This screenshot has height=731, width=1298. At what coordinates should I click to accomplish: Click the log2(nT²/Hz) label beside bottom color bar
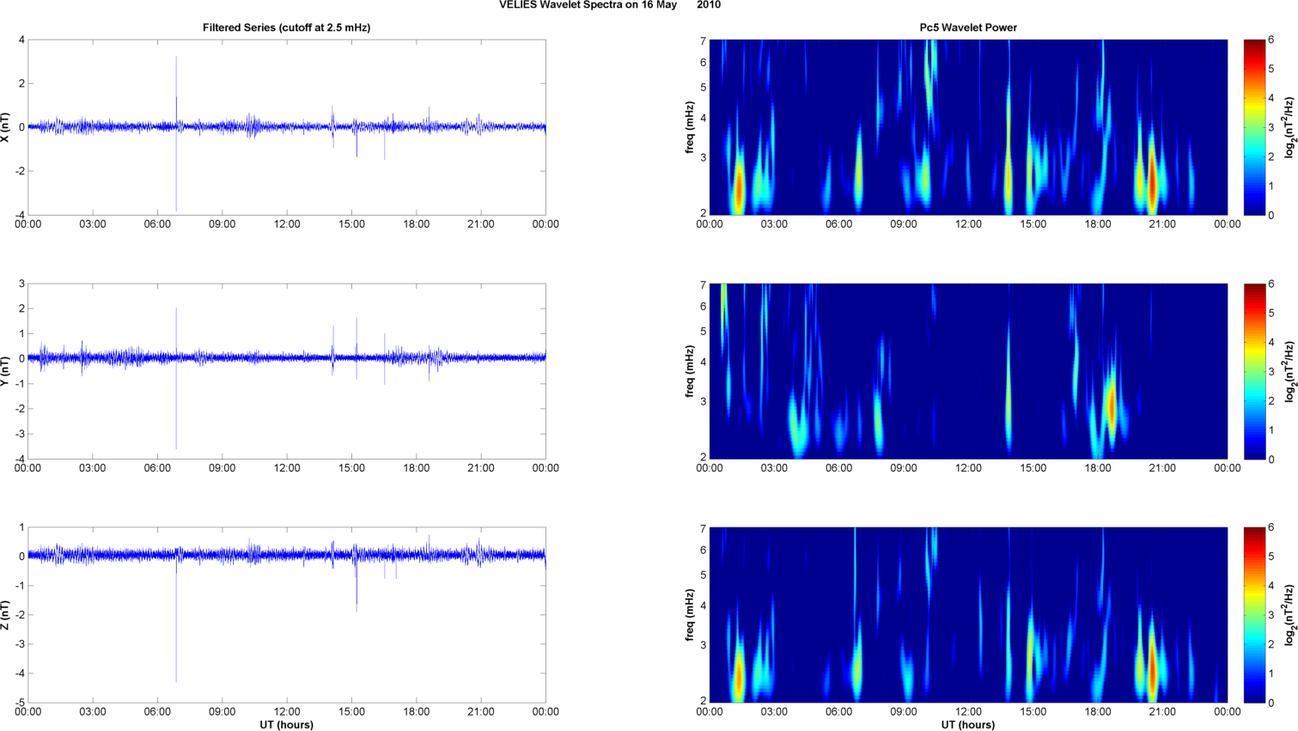pyautogui.click(x=1289, y=615)
